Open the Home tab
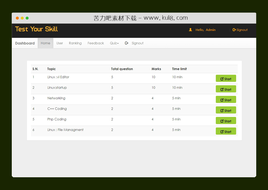Viewport: 268px width, 190px height. pos(45,43)
